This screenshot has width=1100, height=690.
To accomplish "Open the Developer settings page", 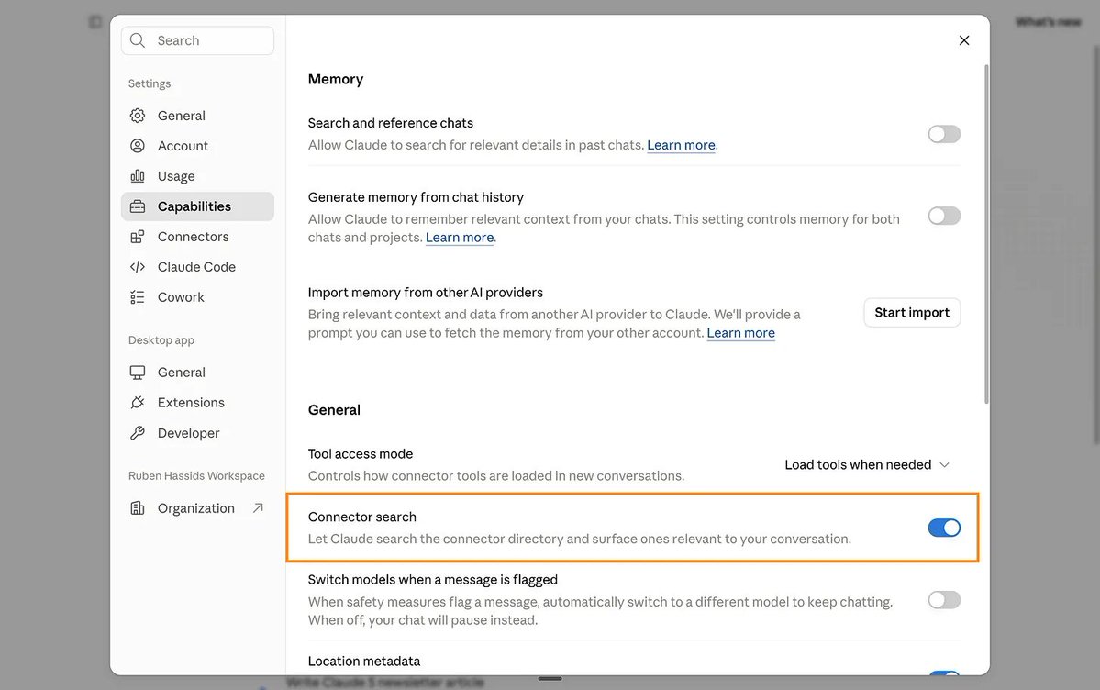I will 197,432.
